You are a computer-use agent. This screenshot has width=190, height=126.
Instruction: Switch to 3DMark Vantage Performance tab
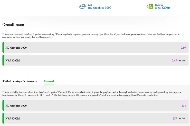click(x=20, y=81)
